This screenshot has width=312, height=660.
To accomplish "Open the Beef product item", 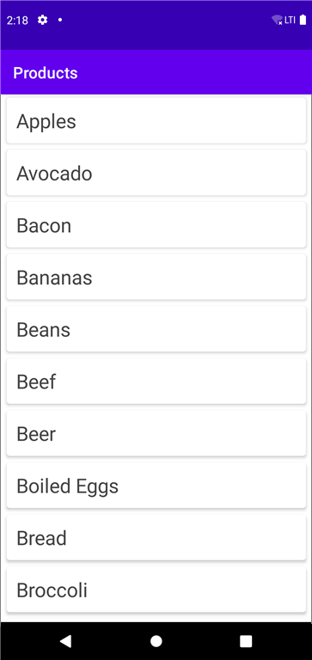I will (156, 382).
